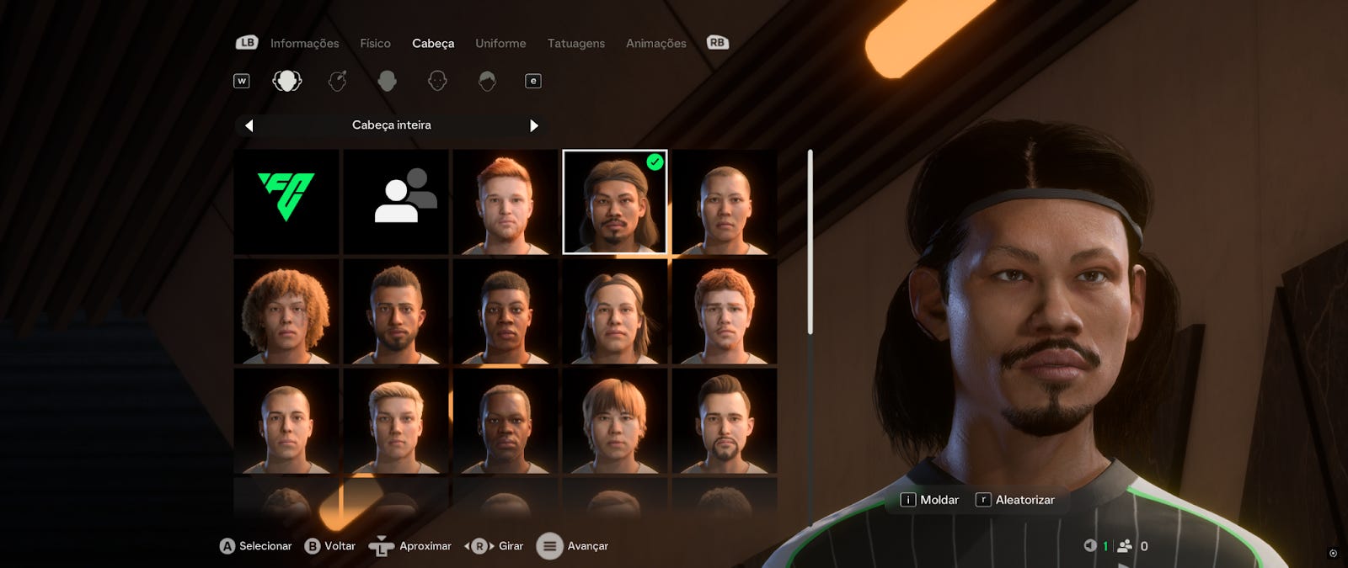Select the red-haired head in first row
The width and height of the screenshot is (1348, 568).
click(505, 202)
